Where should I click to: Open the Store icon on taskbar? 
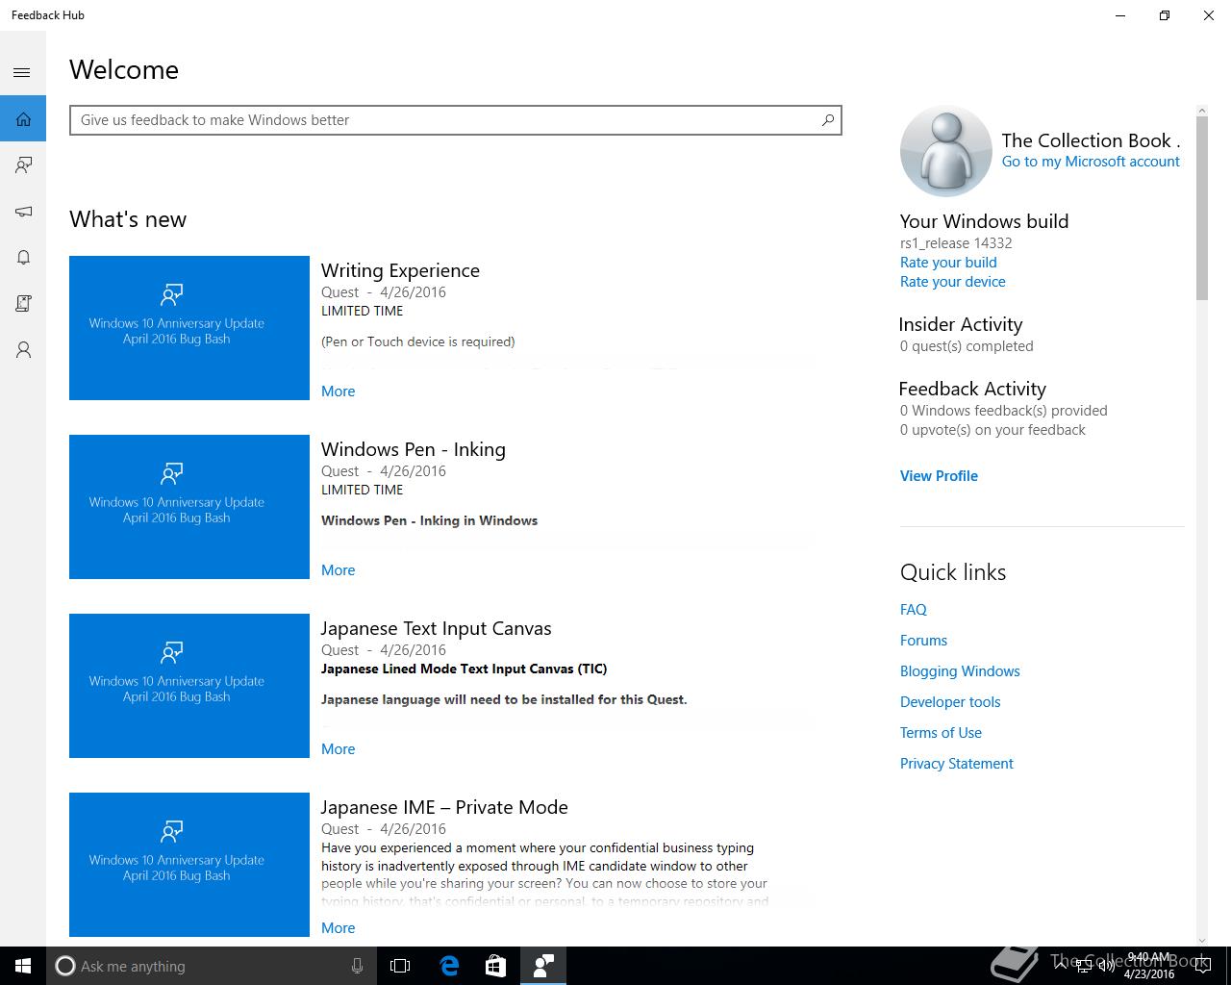point(495,966)
